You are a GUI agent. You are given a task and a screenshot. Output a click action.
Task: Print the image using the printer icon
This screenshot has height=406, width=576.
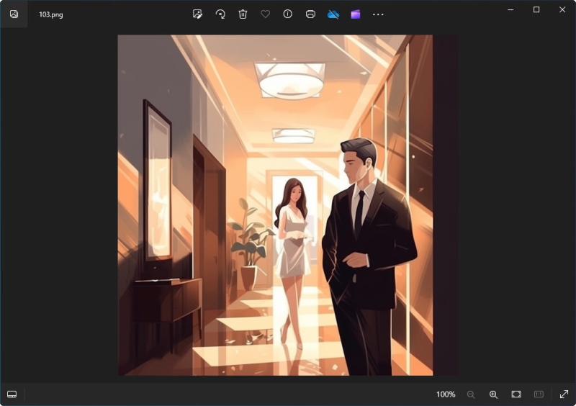(310, 14)
